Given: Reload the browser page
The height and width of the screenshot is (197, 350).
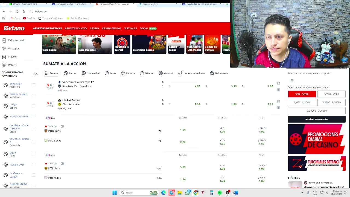Looking at the screenshot, I should (x=17, y=11).
